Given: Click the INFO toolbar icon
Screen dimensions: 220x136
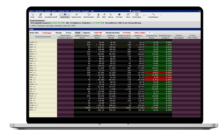Looking at the screenshot, I should click(104, 15).
